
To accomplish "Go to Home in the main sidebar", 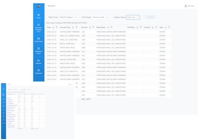I will 39,16.
